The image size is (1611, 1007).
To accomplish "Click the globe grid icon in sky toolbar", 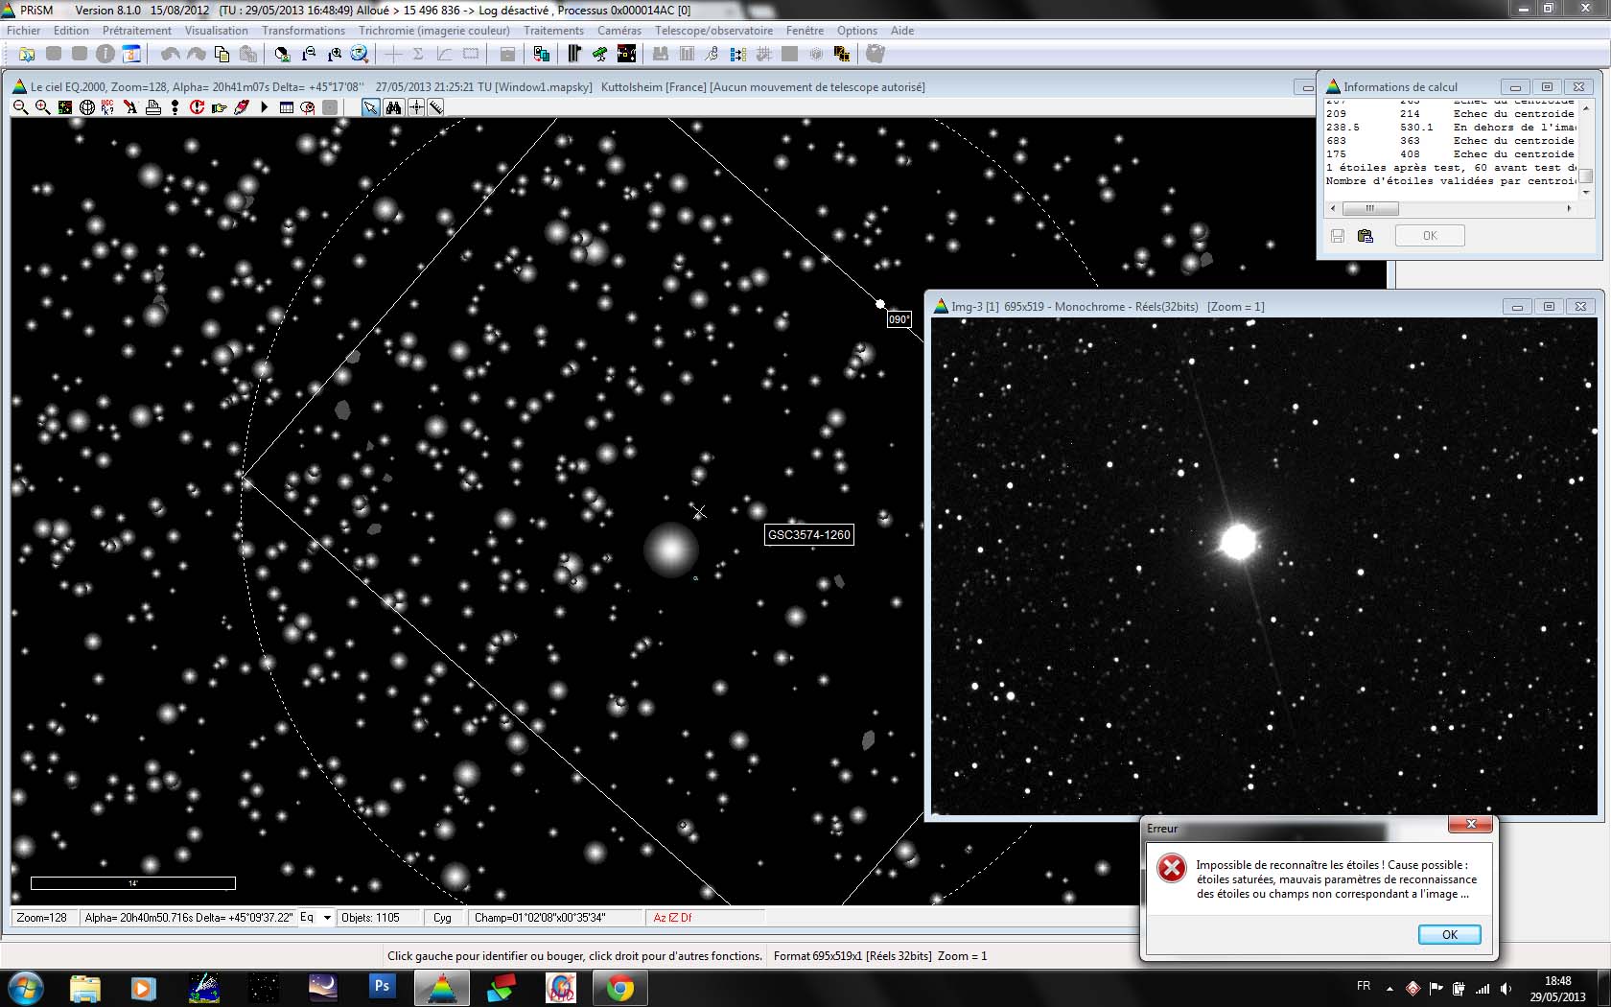I will click(x=86, y=107).
